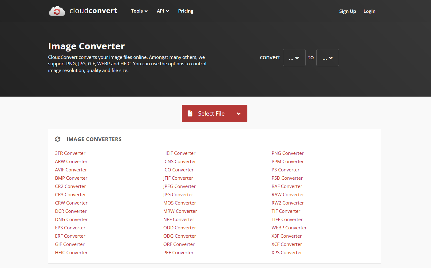The height and width of the screenshot is (268, 431).
Task: Open the X3F Converter link
Action: click(287, 236)
